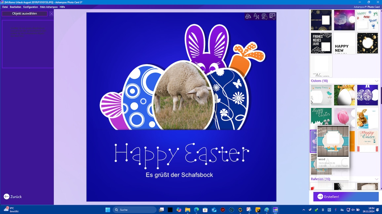Viewport: 382px width, 214px height.
Task: Open the Datei menu
Action: 5,7
